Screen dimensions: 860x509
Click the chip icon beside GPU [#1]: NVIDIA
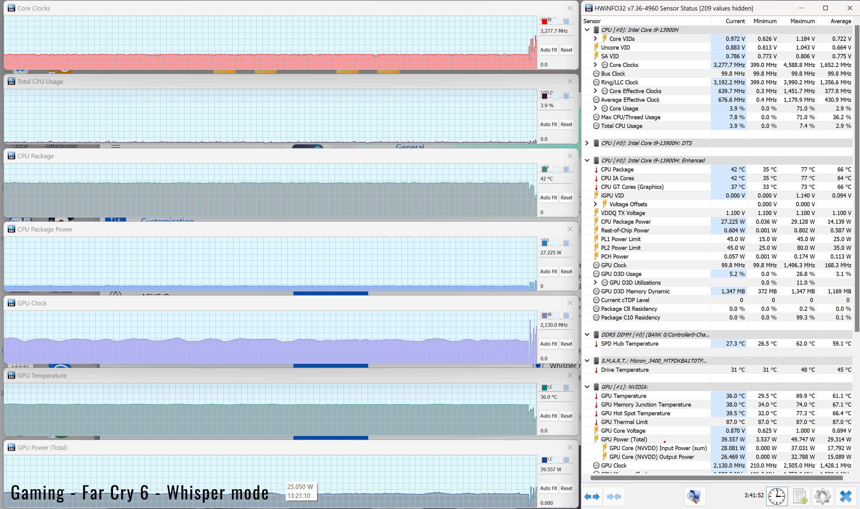[596, 387]
